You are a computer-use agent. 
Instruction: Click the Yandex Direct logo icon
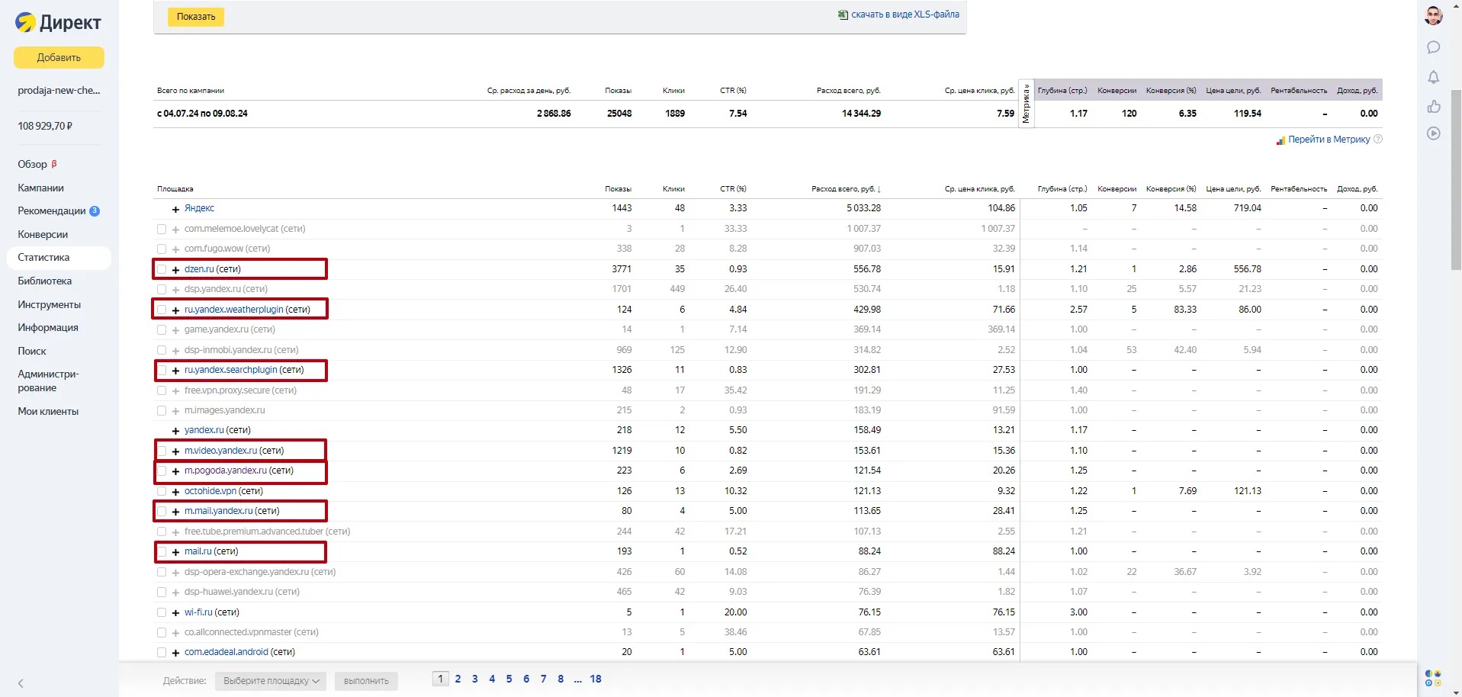(26, 23)
